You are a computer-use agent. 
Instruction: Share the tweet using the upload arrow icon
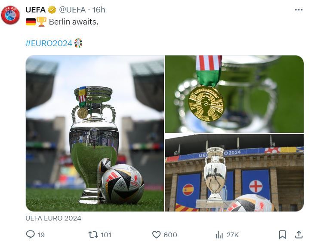point(299,235)
